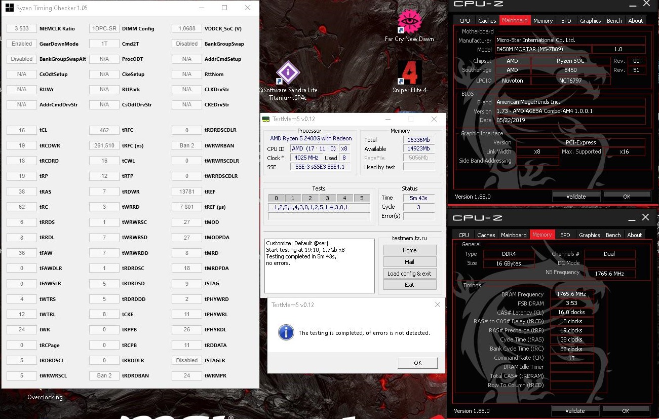
Task: Click Validate button in upper CPU-Z window
Action: (x=576, y=197)
